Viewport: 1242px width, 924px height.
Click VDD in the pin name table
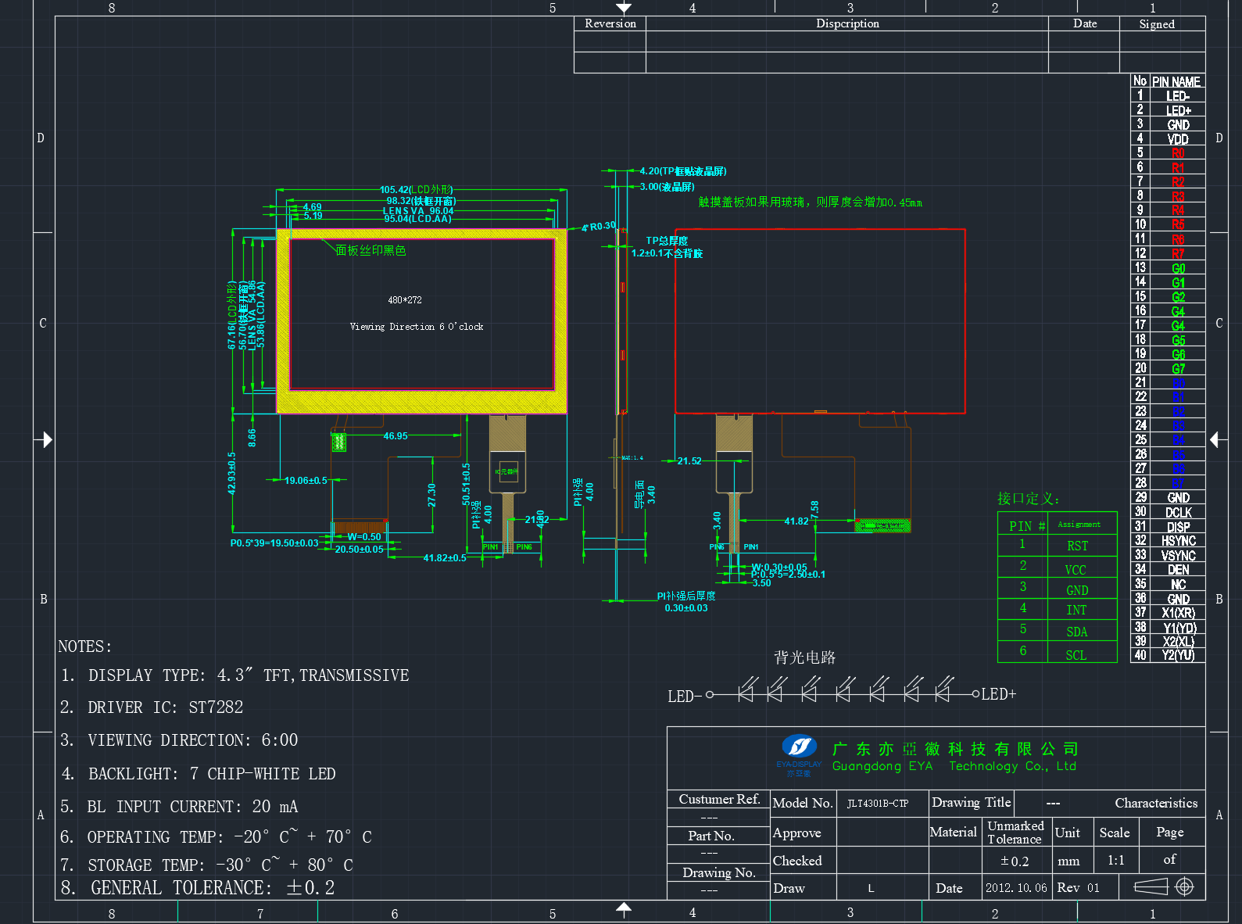coord(1178,139)
